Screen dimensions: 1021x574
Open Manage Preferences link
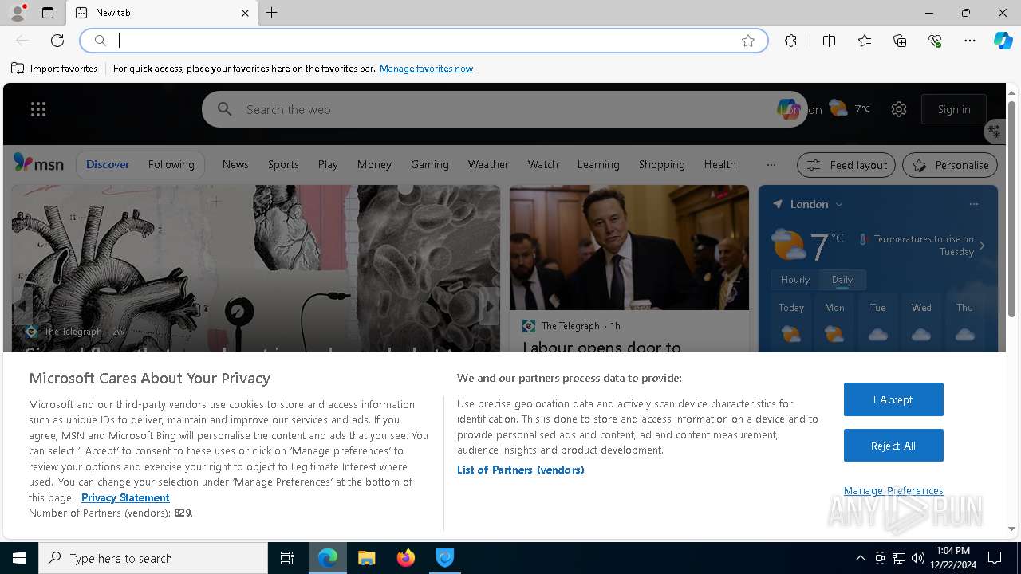tap(893, 490)
